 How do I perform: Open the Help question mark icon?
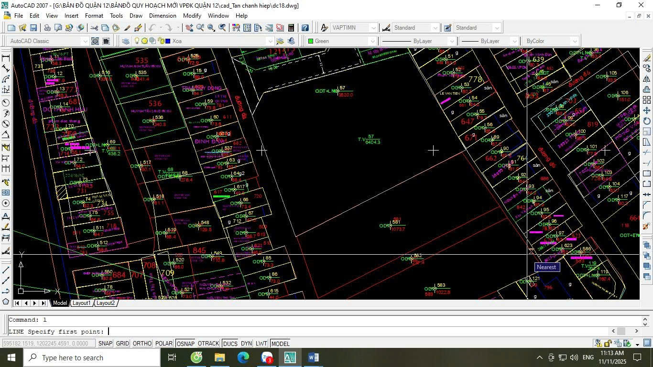click(305, 28)
